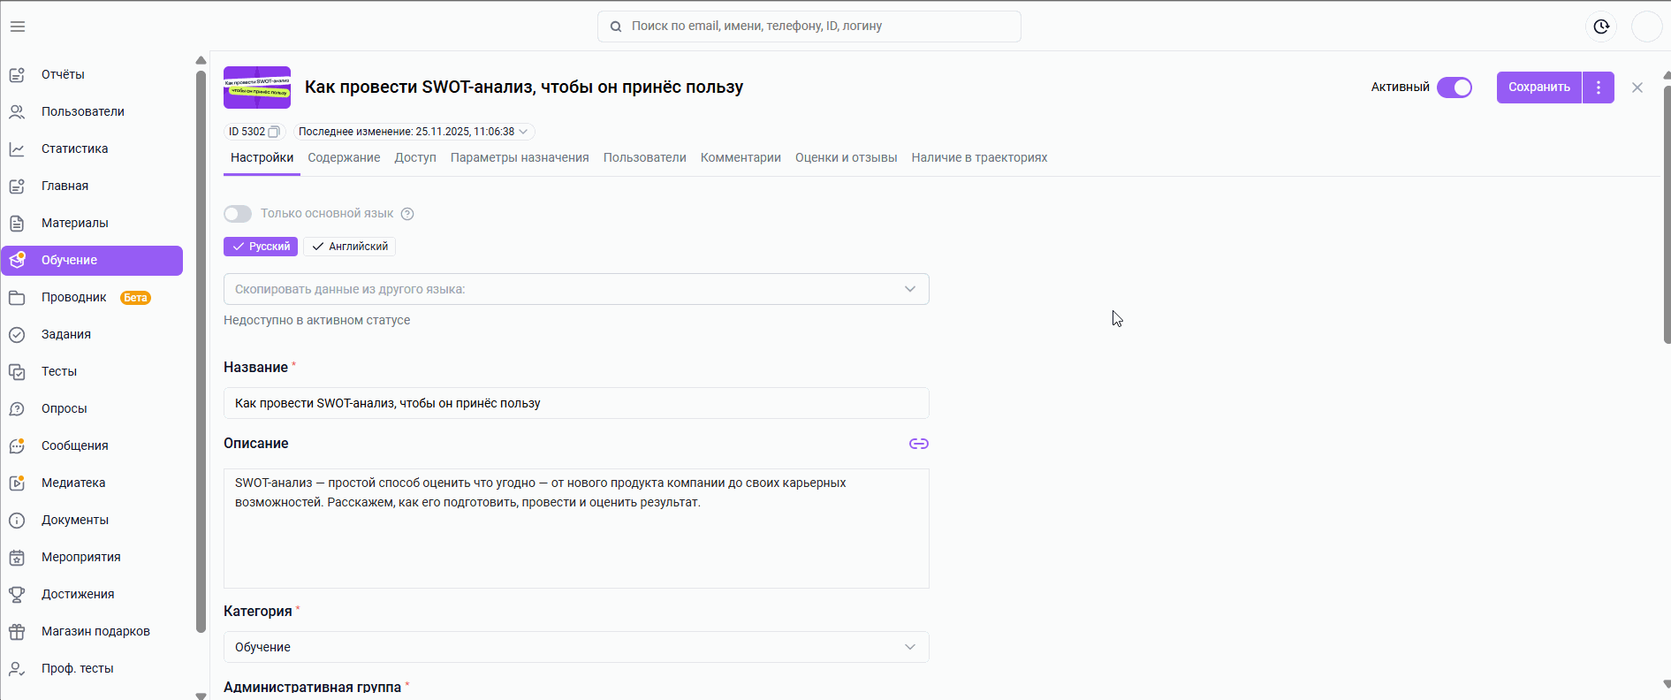Click the Documents (Документы) info icon

pyautogui.click(x=17, y=521)
